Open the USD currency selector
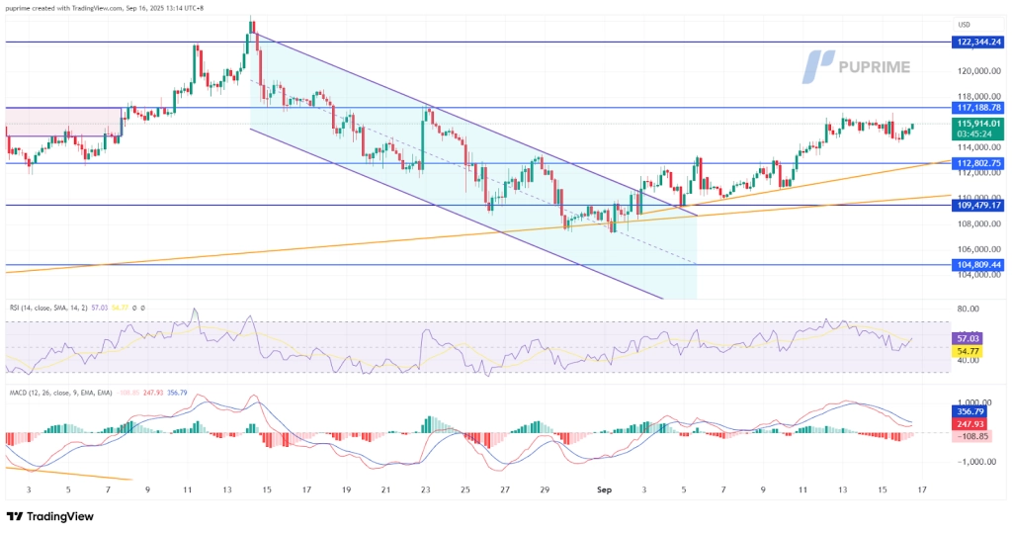 (965, 25)
